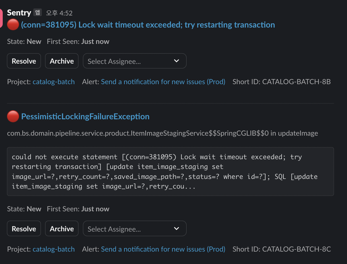Open catalog-batch project link in first alert

pos(54,82)
